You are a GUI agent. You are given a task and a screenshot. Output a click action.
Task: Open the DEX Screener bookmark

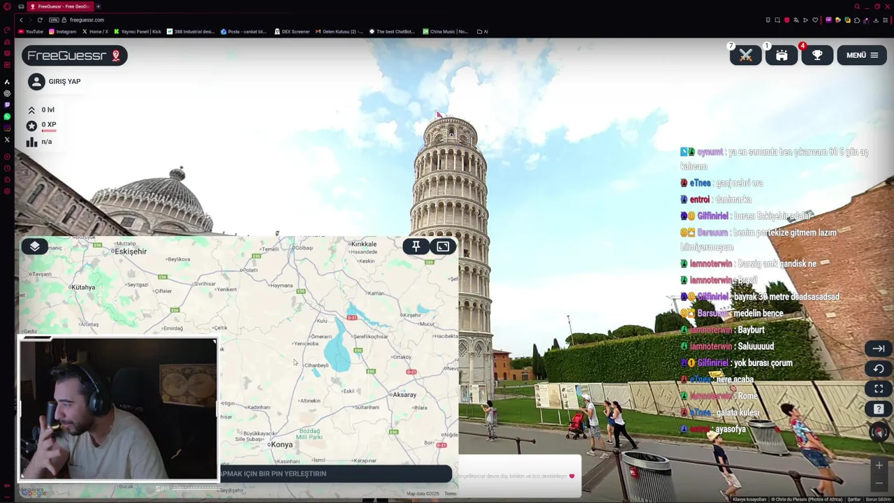click(292, 31)
